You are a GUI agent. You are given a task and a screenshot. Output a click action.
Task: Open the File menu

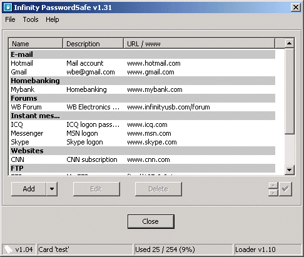10,19
